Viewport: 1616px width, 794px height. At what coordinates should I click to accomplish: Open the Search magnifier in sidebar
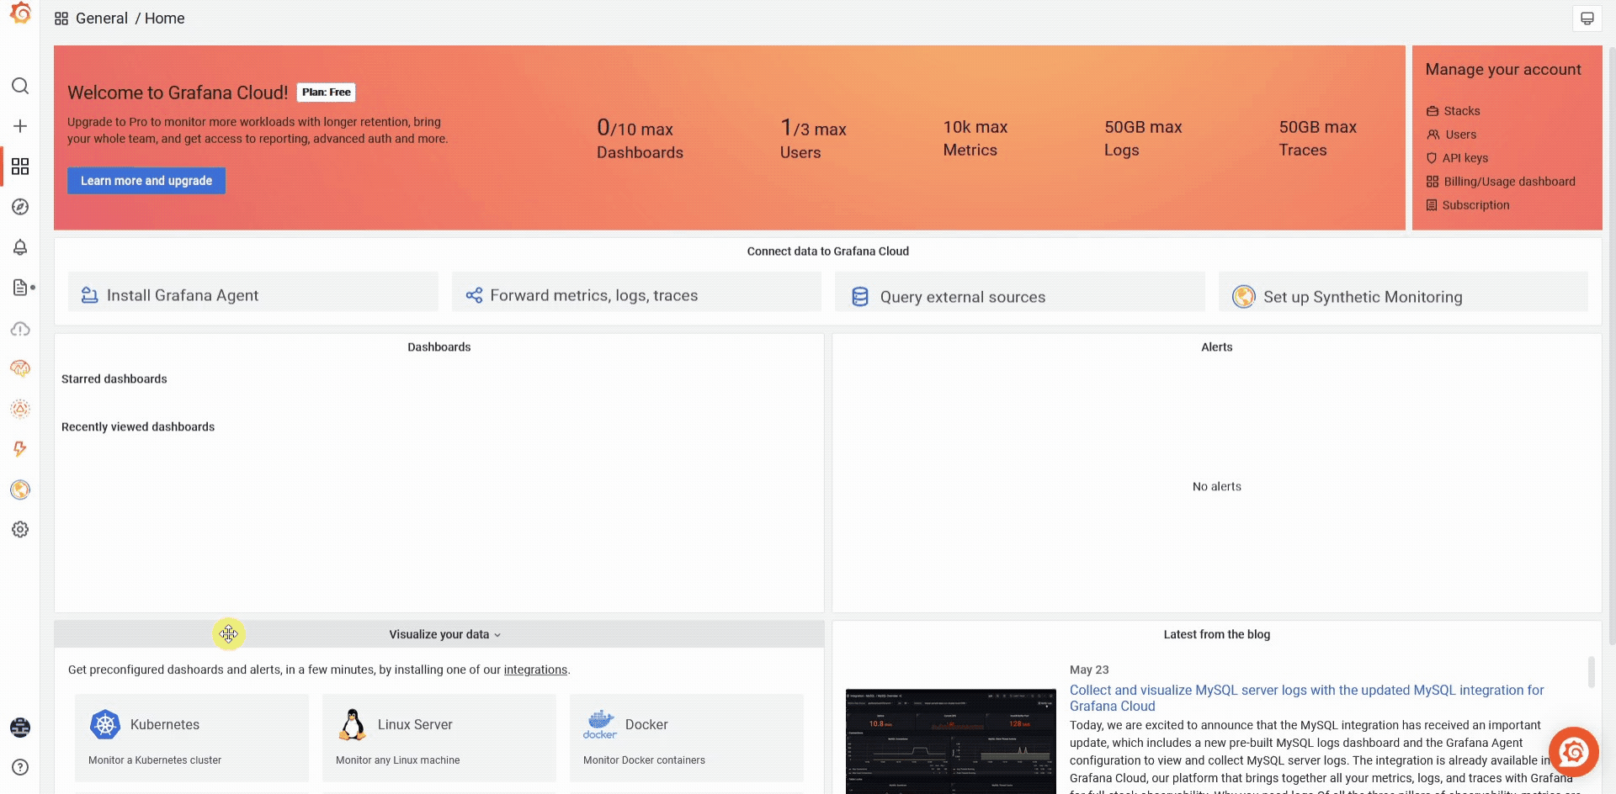(20, 86)
